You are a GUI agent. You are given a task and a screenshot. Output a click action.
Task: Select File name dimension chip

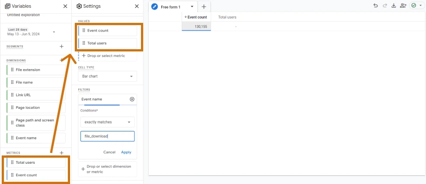[36, 82]
